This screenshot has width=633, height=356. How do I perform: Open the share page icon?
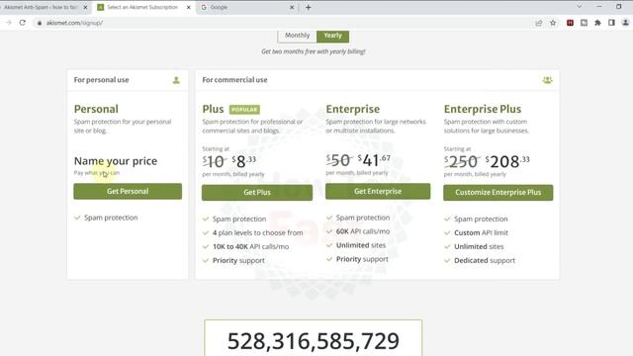pyautogui.click(x=538, y=23)
